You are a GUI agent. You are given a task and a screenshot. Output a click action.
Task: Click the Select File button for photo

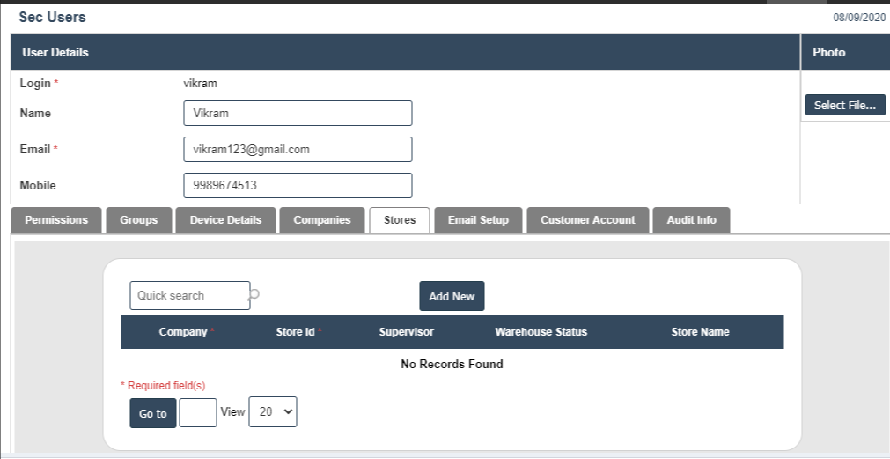pyautogui.click(x=844, y=105)
